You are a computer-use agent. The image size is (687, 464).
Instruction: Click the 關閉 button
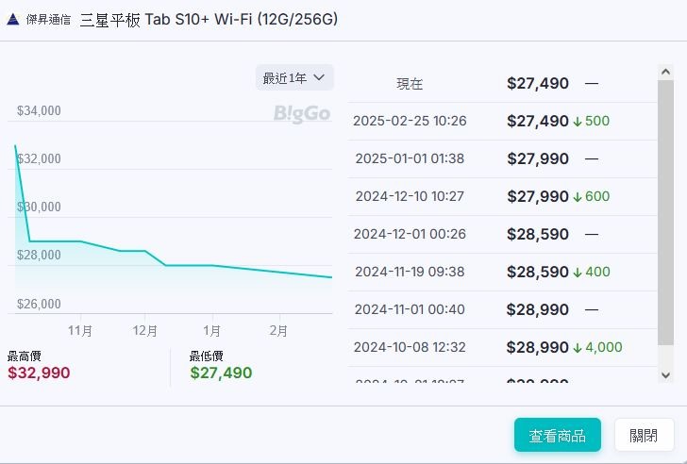pyautogui.click(x=644, y=435)
